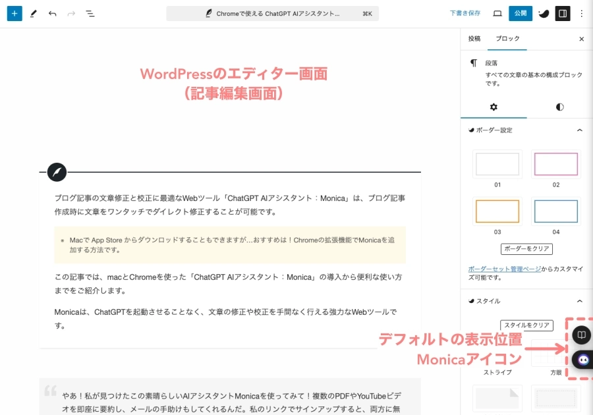
Task: Click the ボーダーをクリア button
Action: 526,249
